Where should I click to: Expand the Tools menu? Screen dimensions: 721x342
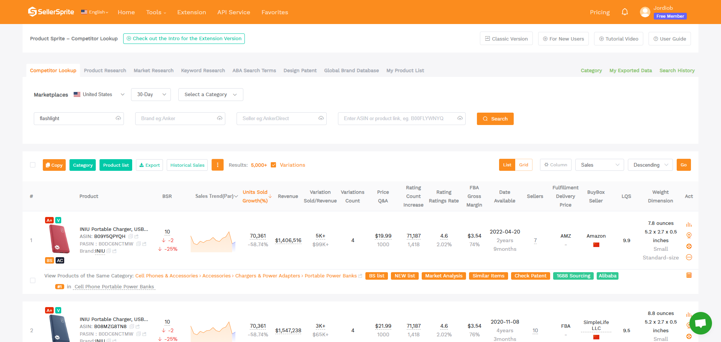156,12
